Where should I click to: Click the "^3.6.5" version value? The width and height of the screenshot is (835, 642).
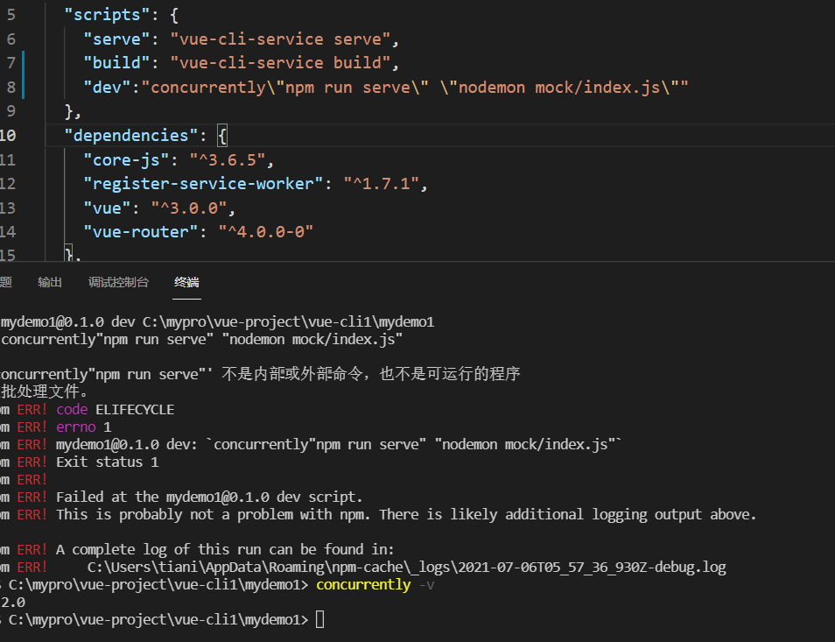(x=228, y=159)
